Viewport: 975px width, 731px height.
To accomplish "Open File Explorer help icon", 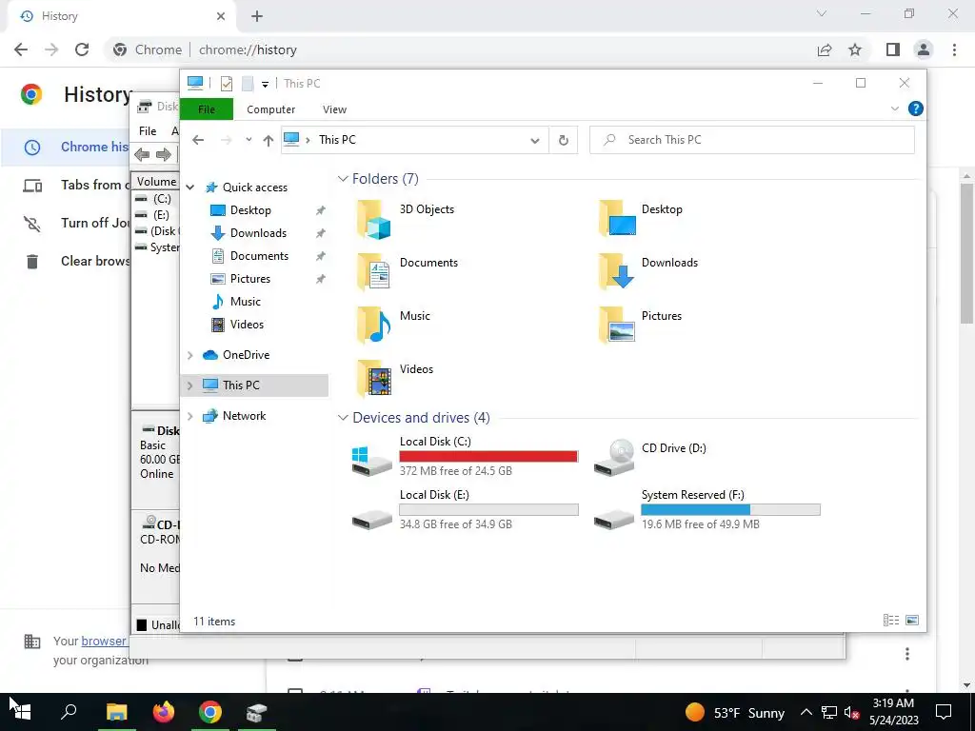I will click(x=915, y=109).
